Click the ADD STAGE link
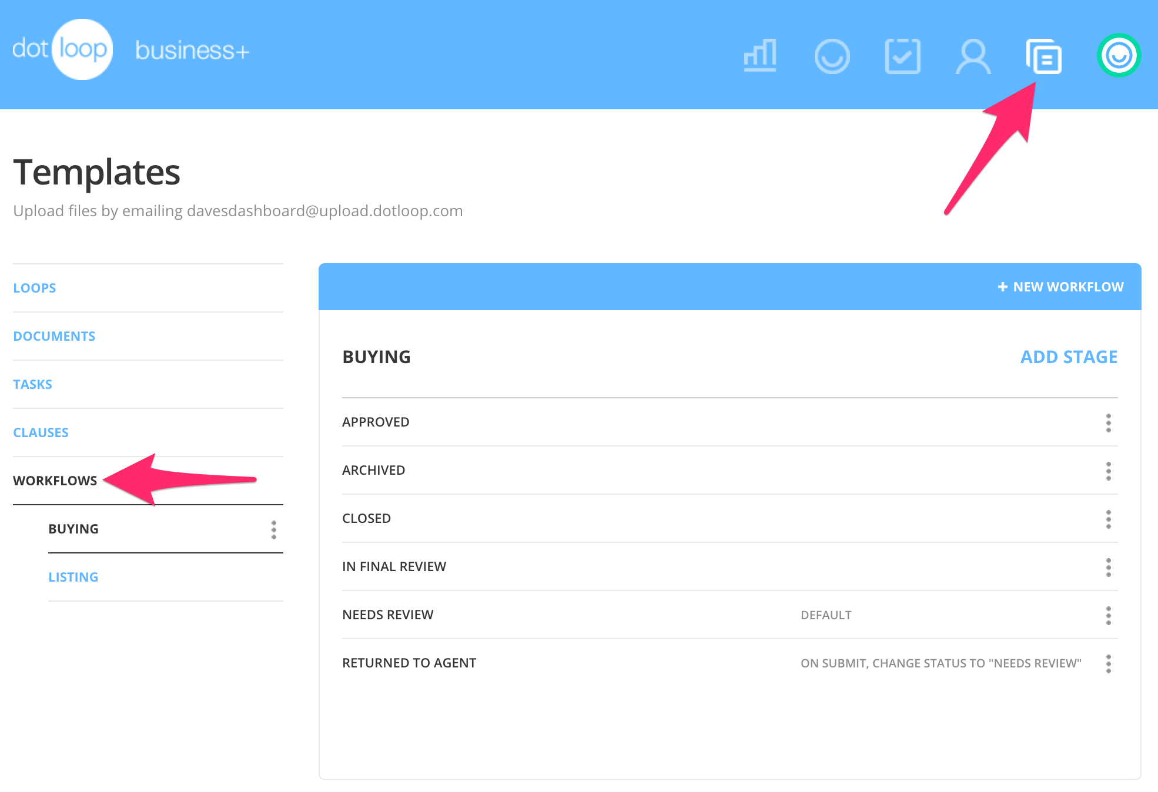1158x792 pixels. (1067, 357)
